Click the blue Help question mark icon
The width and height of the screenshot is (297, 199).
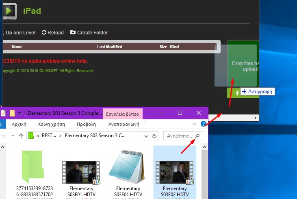(x=203, y=124)
